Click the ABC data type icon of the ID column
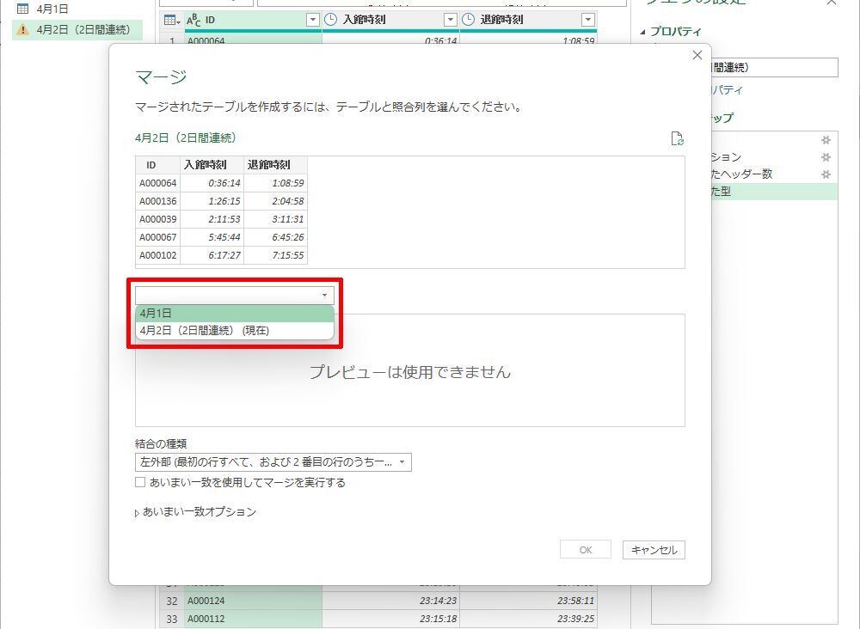Viewport: 860px width, 629px height. 193,21
